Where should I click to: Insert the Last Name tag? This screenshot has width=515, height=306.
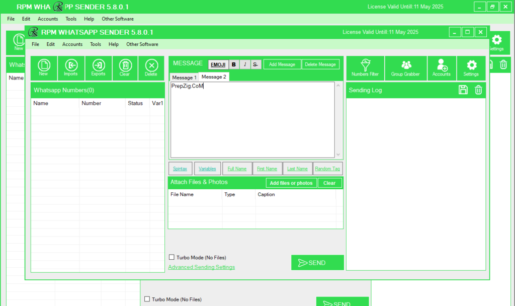click(x=297, y=169)
